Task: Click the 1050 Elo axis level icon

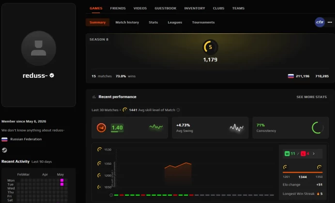Action: [x=99, y=187]
